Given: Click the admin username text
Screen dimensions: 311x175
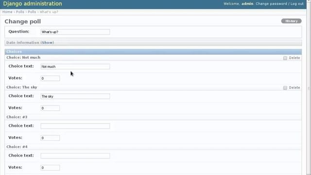Looking at the screenshot, I should tap(247, 4).
